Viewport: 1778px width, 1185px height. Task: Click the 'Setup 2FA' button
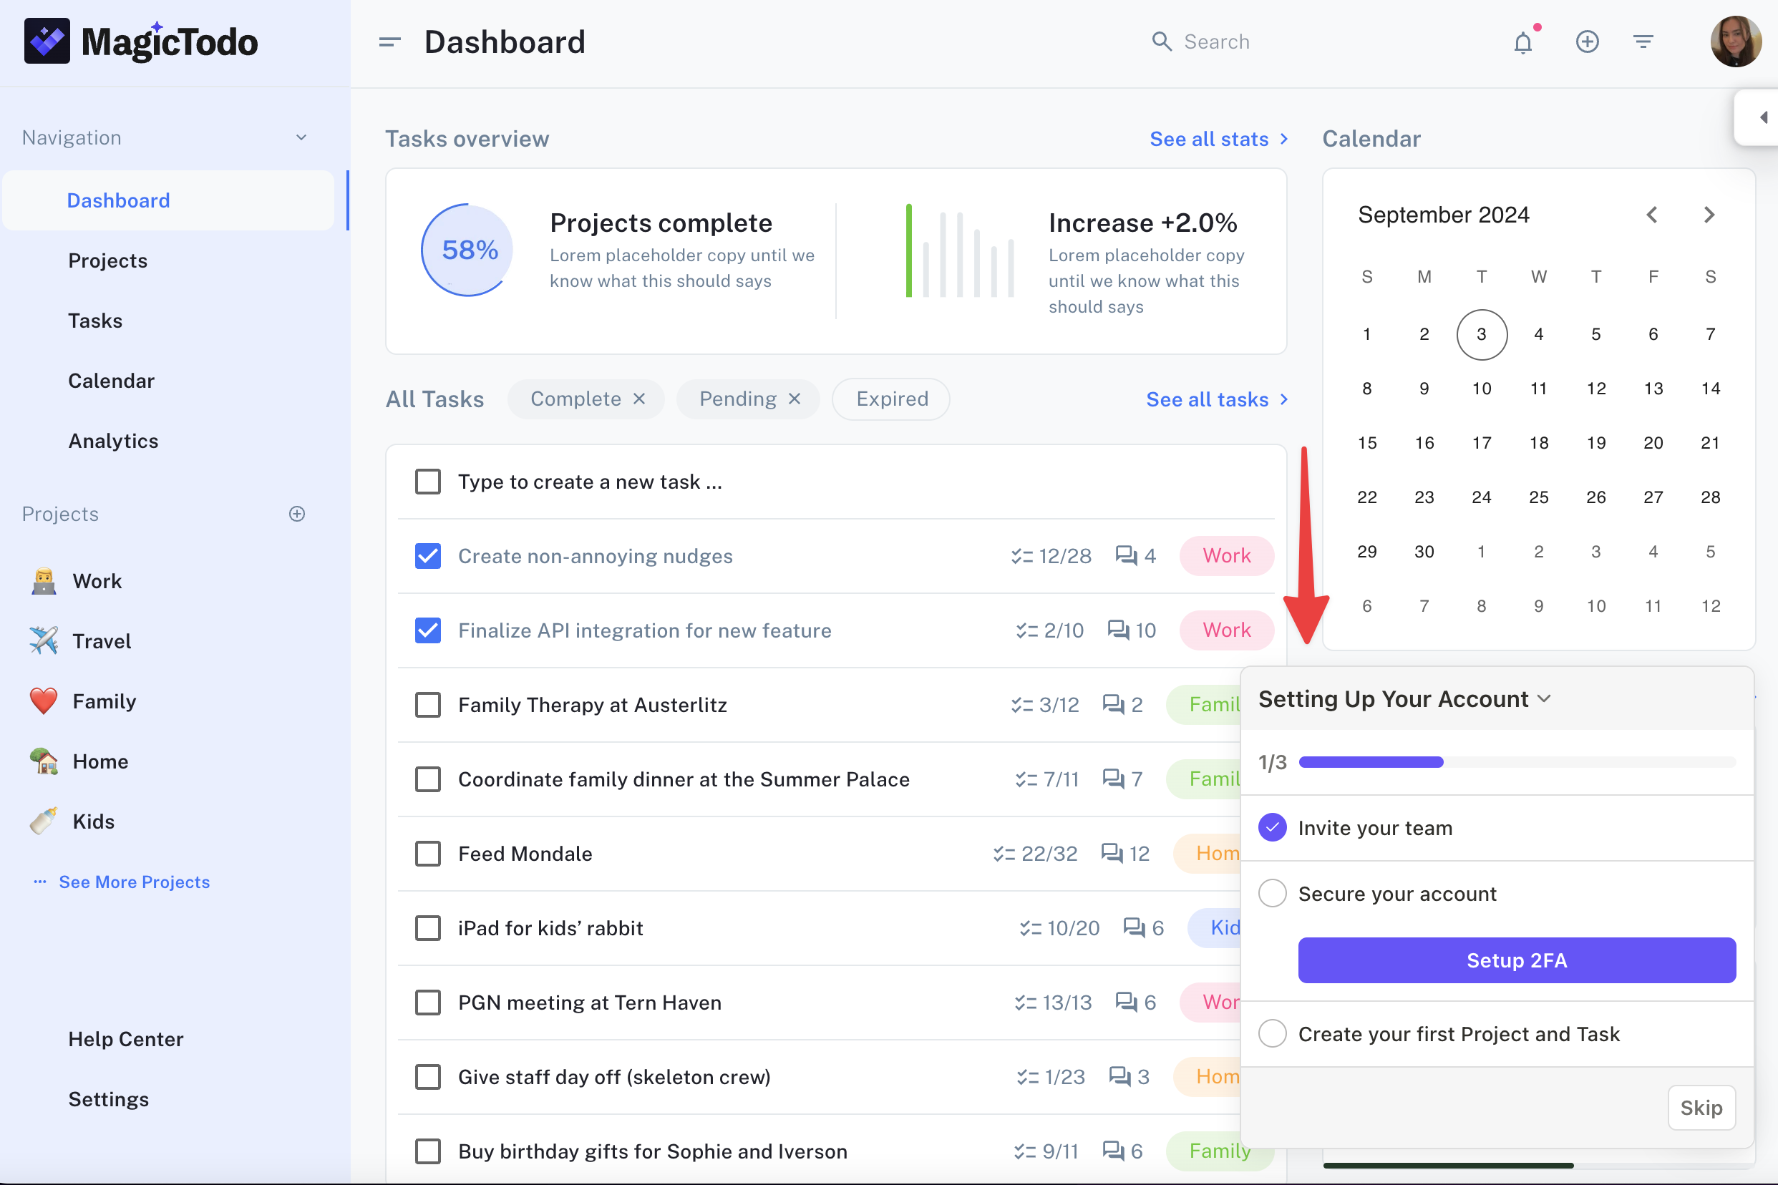pos(1517,960)
